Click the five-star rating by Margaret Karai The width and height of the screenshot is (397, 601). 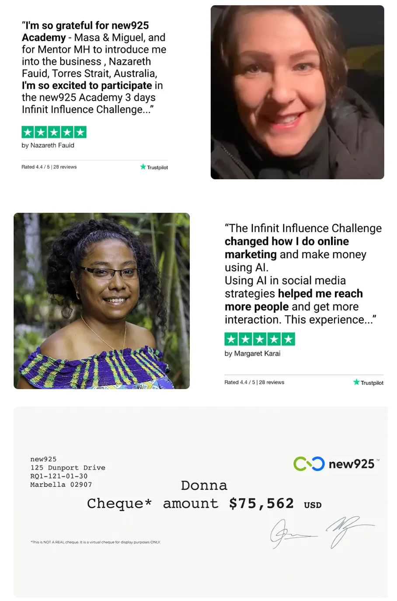click(260, 339)
